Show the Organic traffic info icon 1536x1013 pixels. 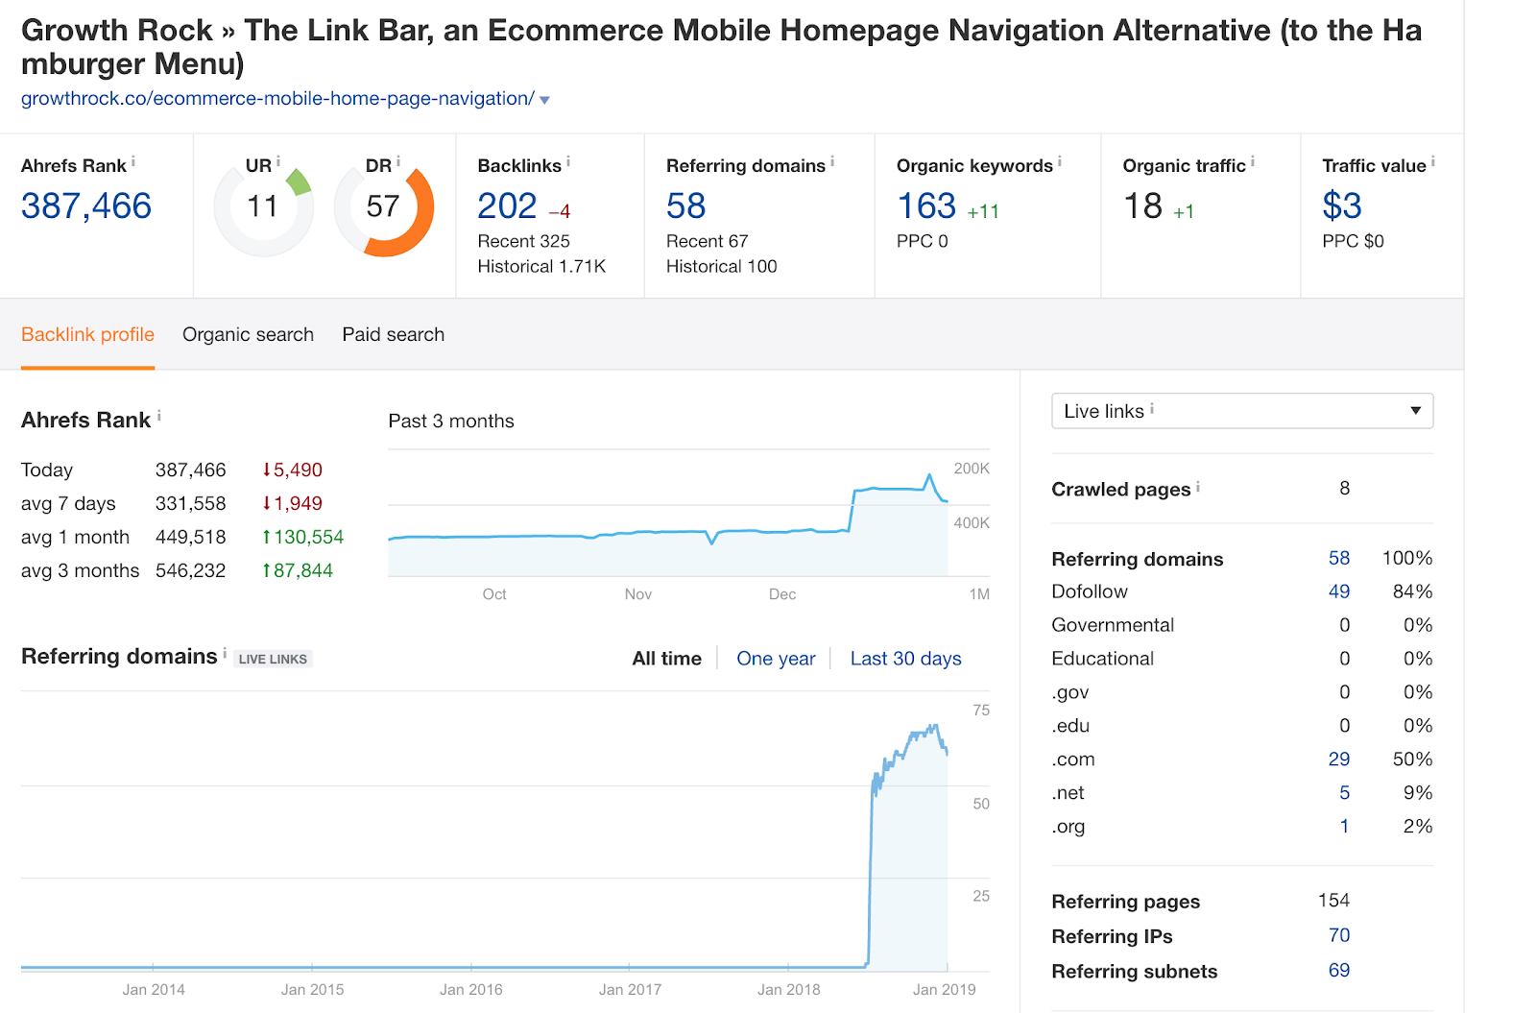1253,161
